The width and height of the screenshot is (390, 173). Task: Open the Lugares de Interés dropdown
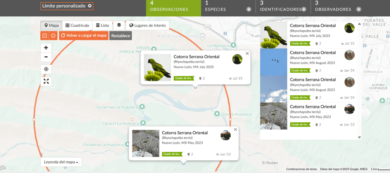coord(147,25)
